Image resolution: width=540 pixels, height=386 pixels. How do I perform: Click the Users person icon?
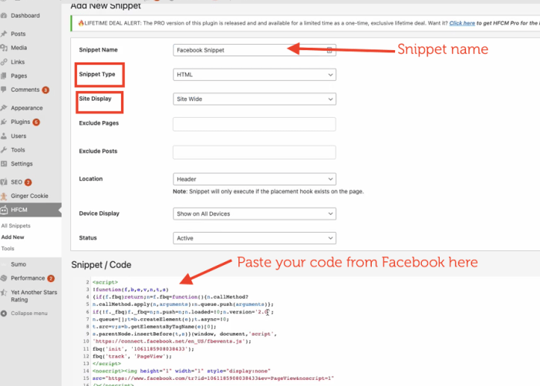coord(4,136)
